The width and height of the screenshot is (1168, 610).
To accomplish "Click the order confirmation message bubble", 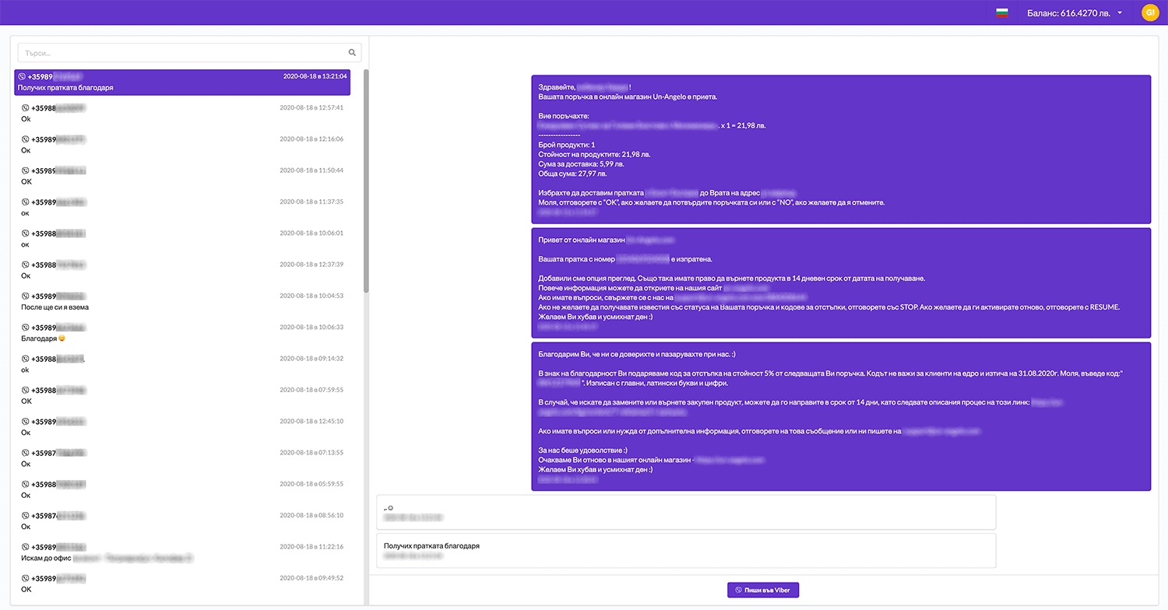I will pos(840,149).
